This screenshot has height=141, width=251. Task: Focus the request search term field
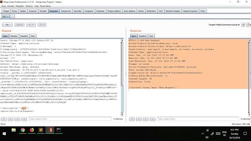(x=70, y=119)
